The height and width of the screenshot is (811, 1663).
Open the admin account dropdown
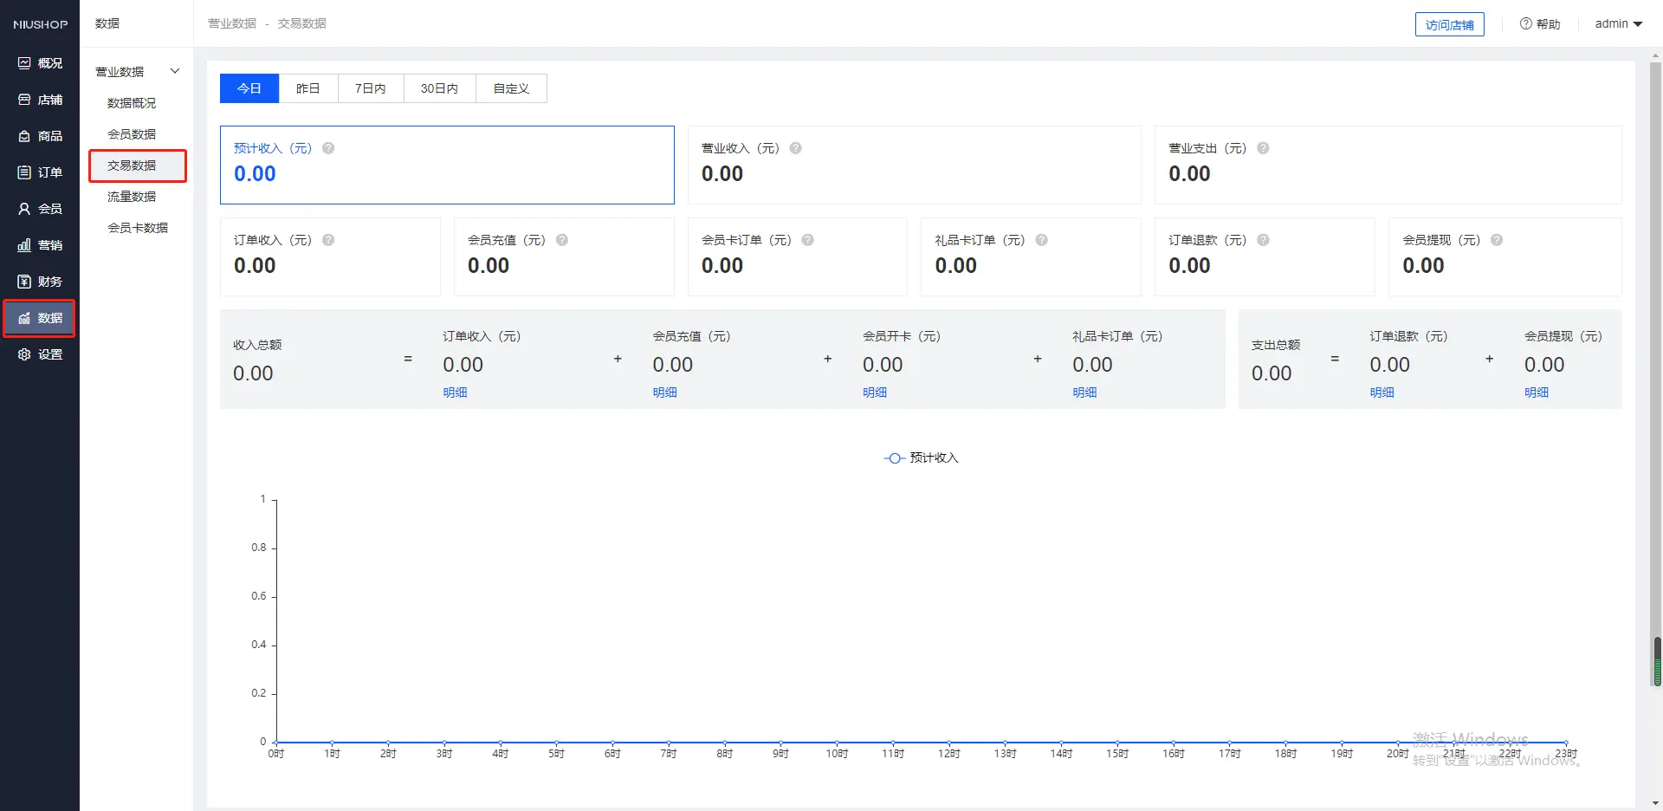click(1618, 23)
